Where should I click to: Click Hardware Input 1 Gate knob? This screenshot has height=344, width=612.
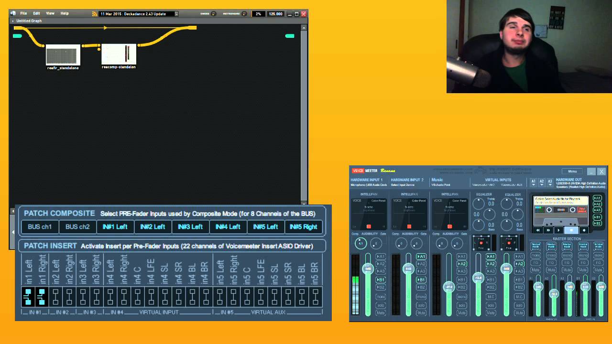376,244
